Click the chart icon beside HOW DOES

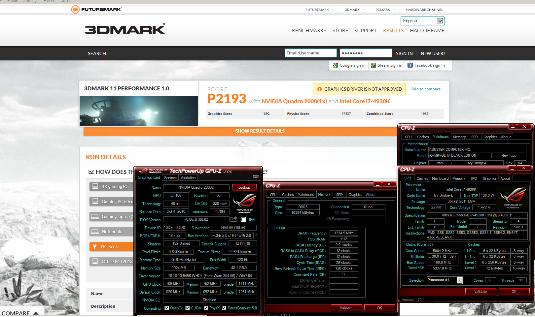tap(91, 172)
